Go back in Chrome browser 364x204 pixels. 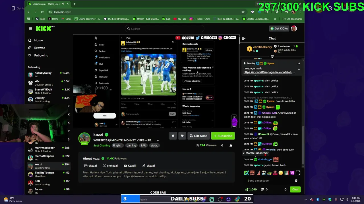pyautogui.click(x=28, y=12)
